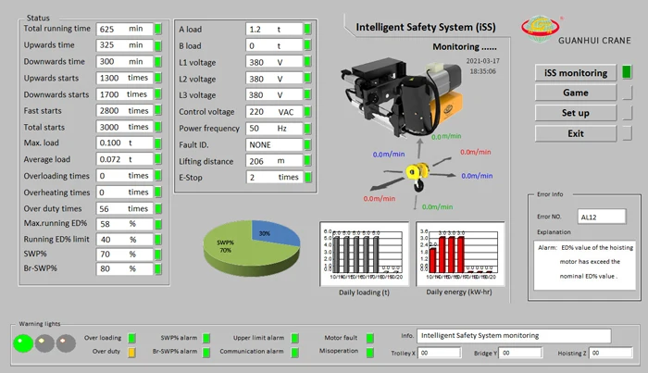Click the Upwards time value 325
The width and height of the screenshot is (648, 373).
(x=124, y=45)
